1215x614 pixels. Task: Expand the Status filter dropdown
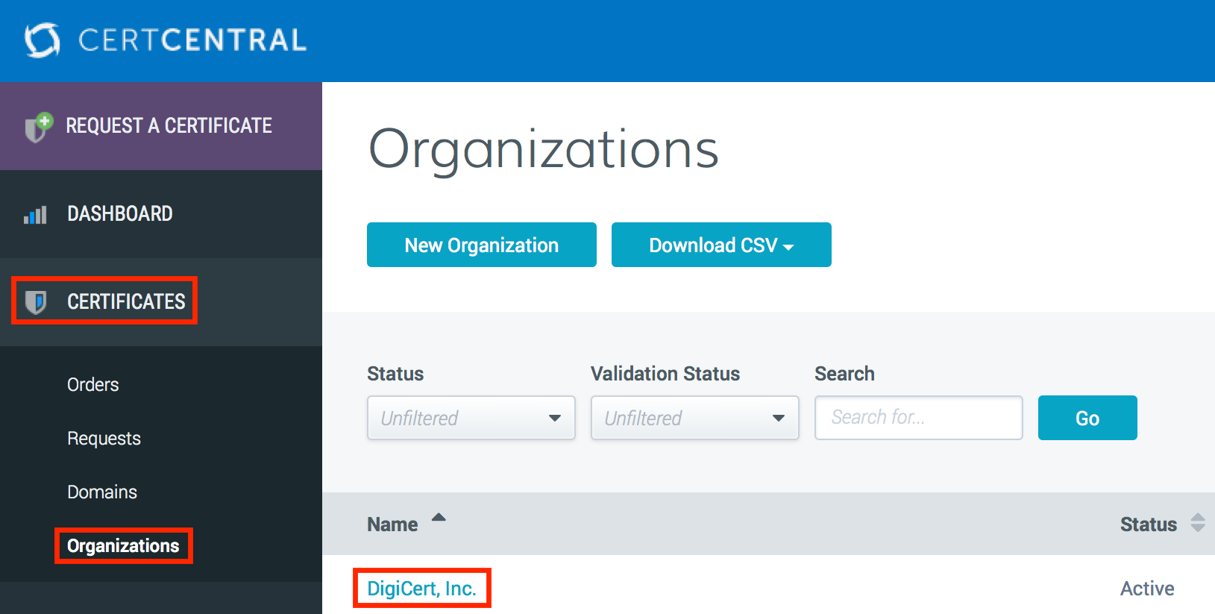[x=471, y=418]
